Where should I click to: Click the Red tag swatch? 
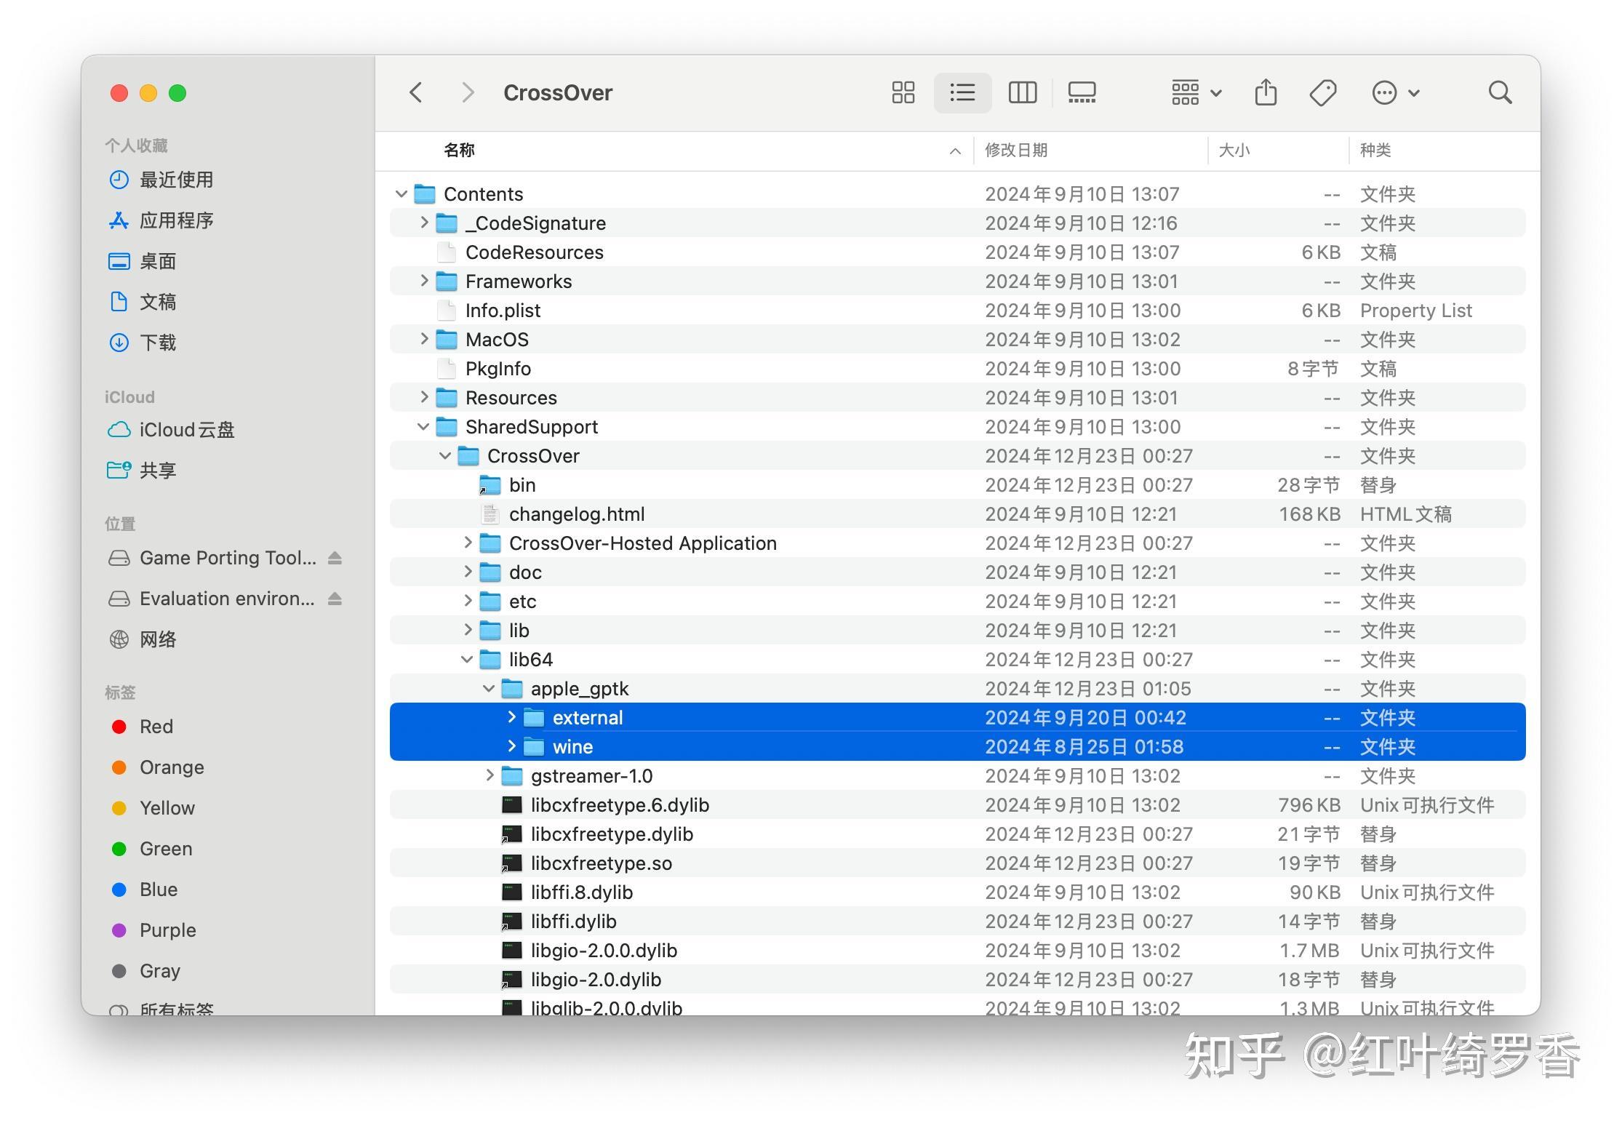(119, 726)
